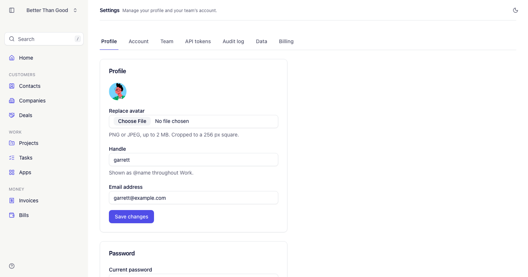The height and width of the screenshot is (277, 528).
Task: Click the Settings page title
Action: tap(110, 10)
